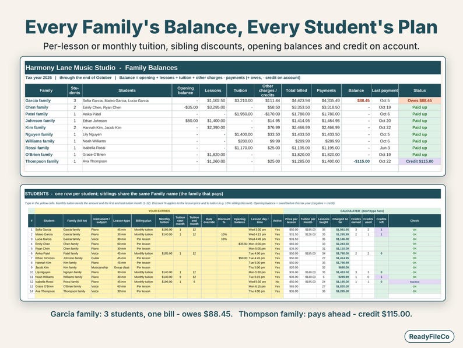Click the "Lesson day / time" column header

[x=260, y=221]
